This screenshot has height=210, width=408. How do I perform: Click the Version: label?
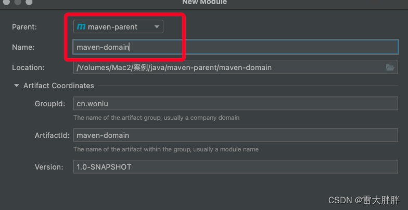49,167
